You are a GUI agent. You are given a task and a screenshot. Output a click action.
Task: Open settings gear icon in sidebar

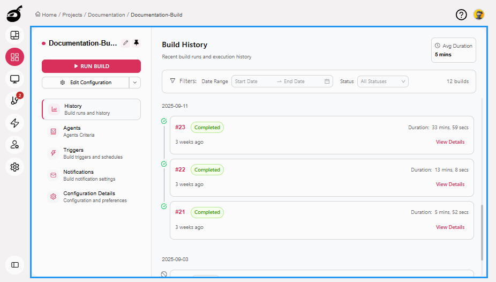(14, 167)
